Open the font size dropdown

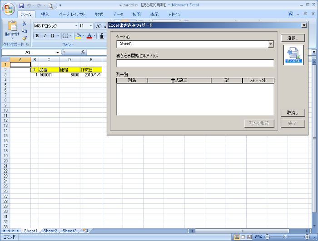[91, 26]
